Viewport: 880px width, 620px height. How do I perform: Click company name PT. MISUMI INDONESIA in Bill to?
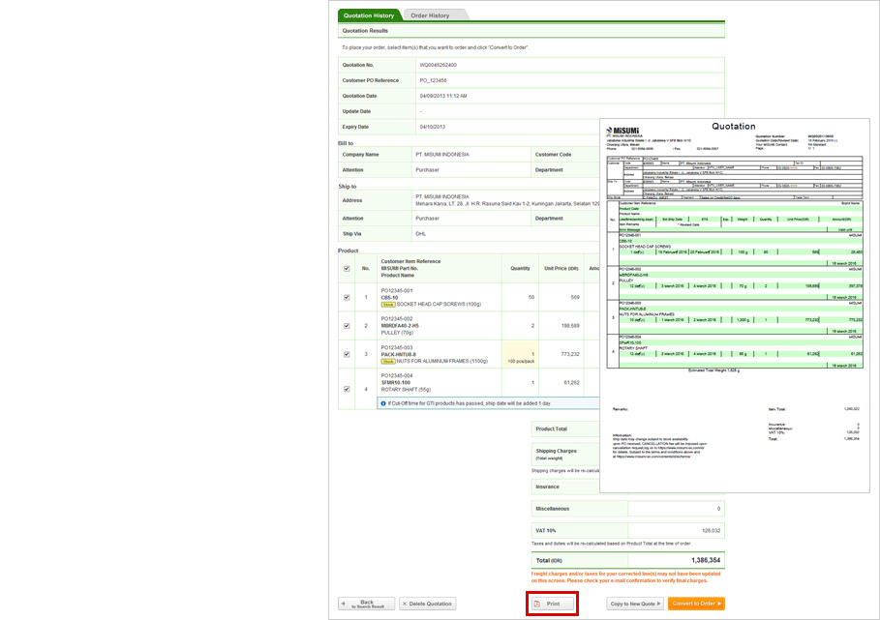click(442, 154)
